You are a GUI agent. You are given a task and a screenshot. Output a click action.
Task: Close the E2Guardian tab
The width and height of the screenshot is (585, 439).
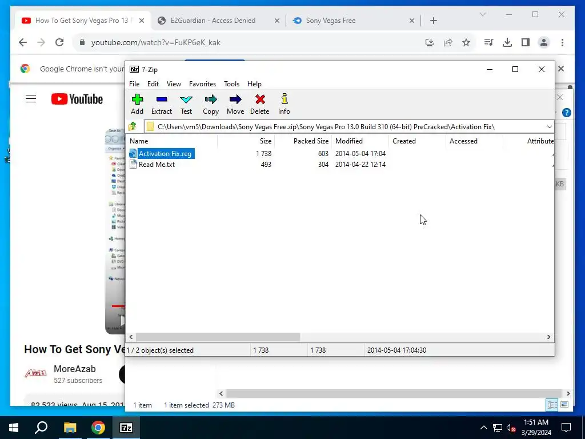tap(277, 21)
